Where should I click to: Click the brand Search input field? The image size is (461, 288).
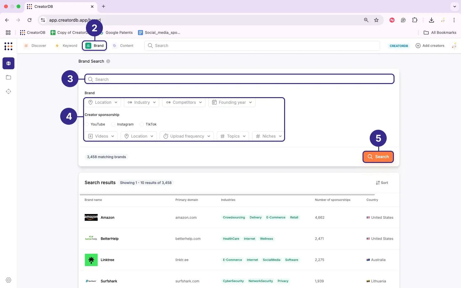239,79
